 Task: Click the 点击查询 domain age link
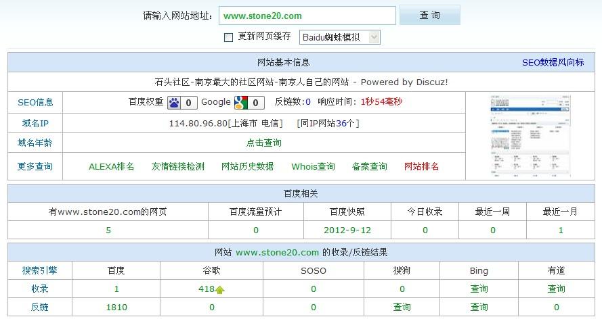point(264,143)
